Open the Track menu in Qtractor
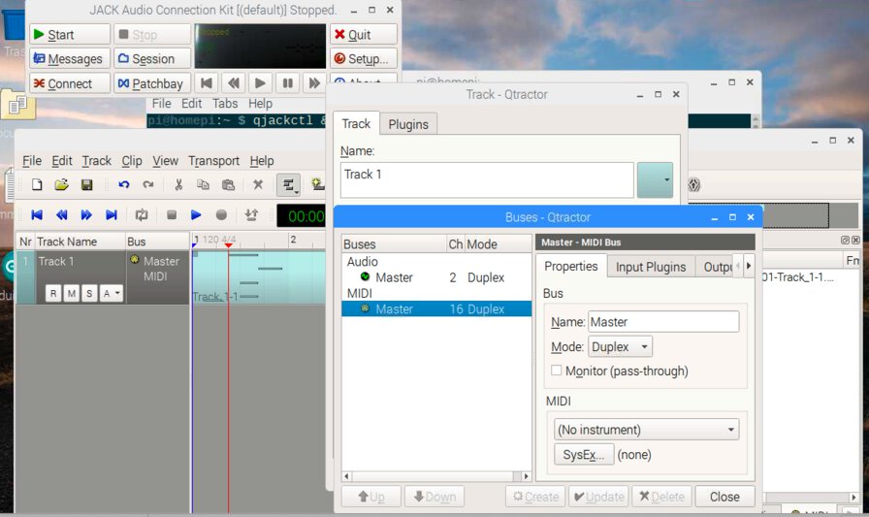 [97, 161]
